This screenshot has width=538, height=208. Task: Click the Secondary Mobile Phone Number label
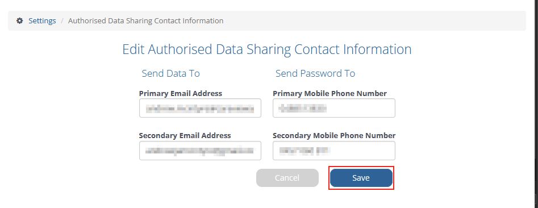point(334,136)
